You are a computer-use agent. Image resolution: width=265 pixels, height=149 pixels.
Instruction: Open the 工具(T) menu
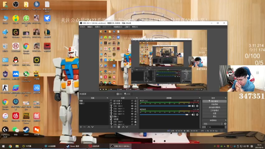click(x=127, y=27)
